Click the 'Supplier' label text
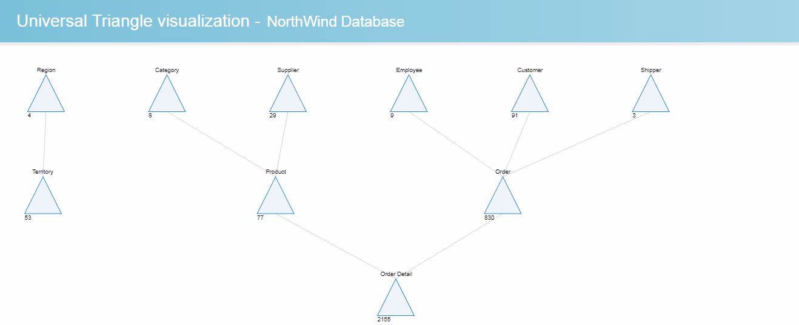 click(x=288, y=70)
